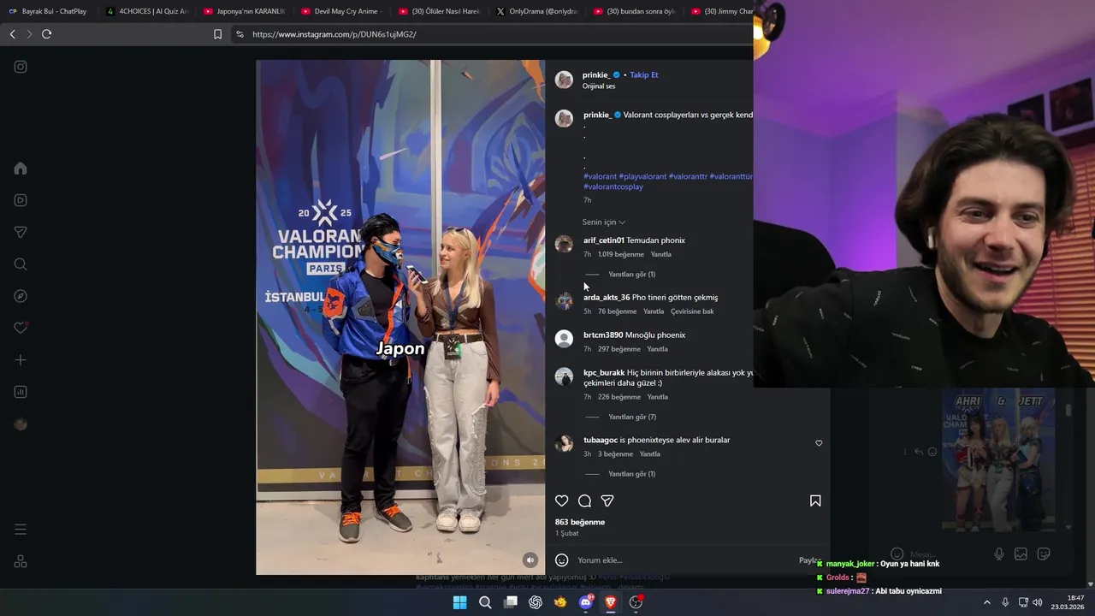Open the Dashboard chart icon in sidebar

tap(21, 392)
